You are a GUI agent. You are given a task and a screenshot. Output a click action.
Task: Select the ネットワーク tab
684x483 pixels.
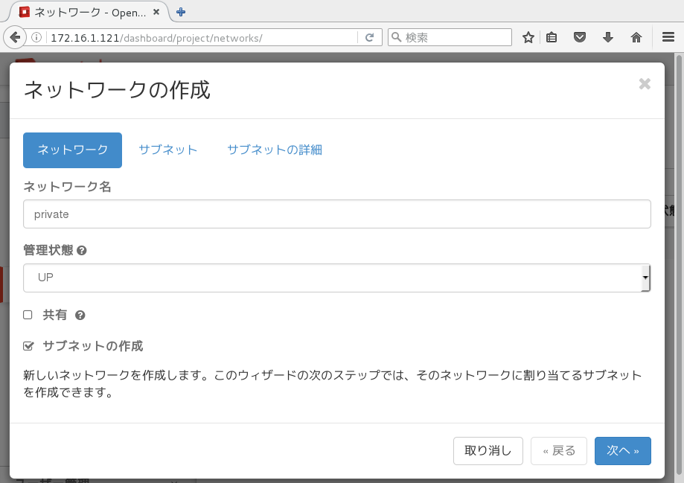click(x=72, y=150)
